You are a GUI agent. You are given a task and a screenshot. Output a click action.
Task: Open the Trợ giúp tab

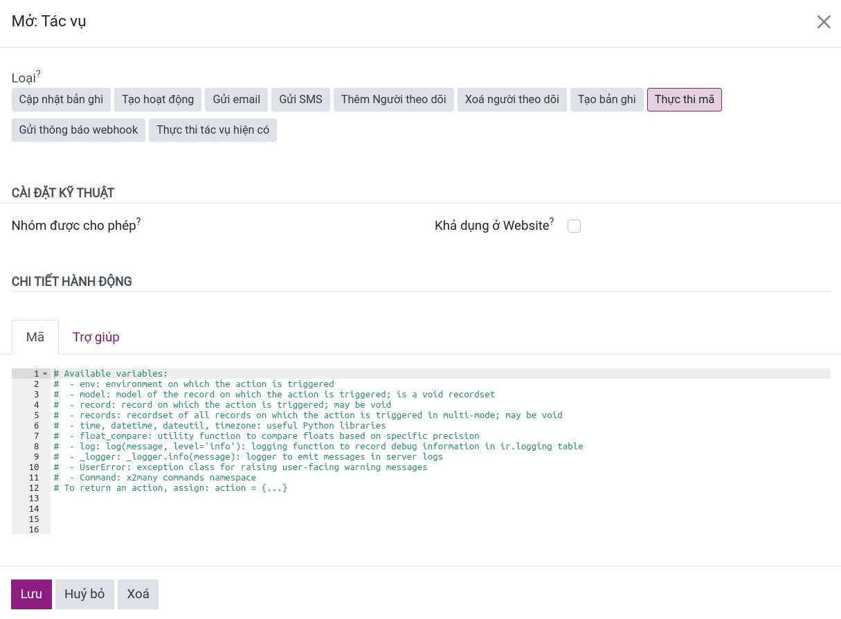point(96,337)
